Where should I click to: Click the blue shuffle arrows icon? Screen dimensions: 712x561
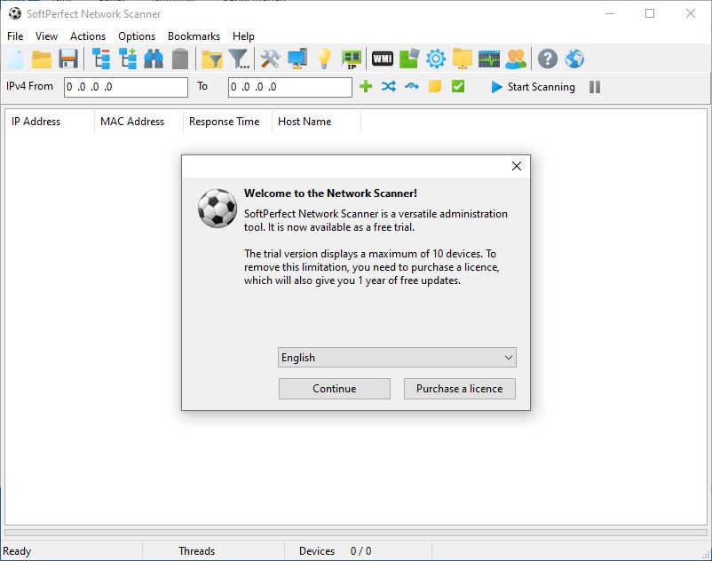[389, 86]
